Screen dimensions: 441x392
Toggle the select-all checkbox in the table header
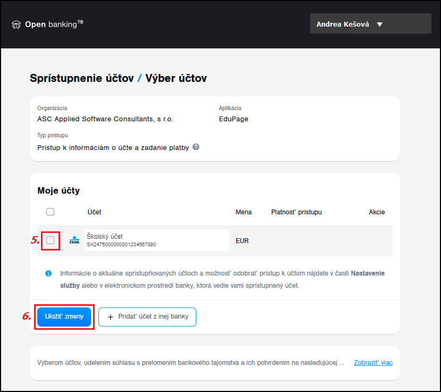[50, 212]
